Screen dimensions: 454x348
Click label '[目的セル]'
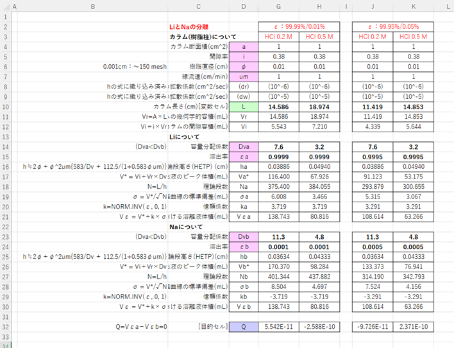(x=213, y=327)
